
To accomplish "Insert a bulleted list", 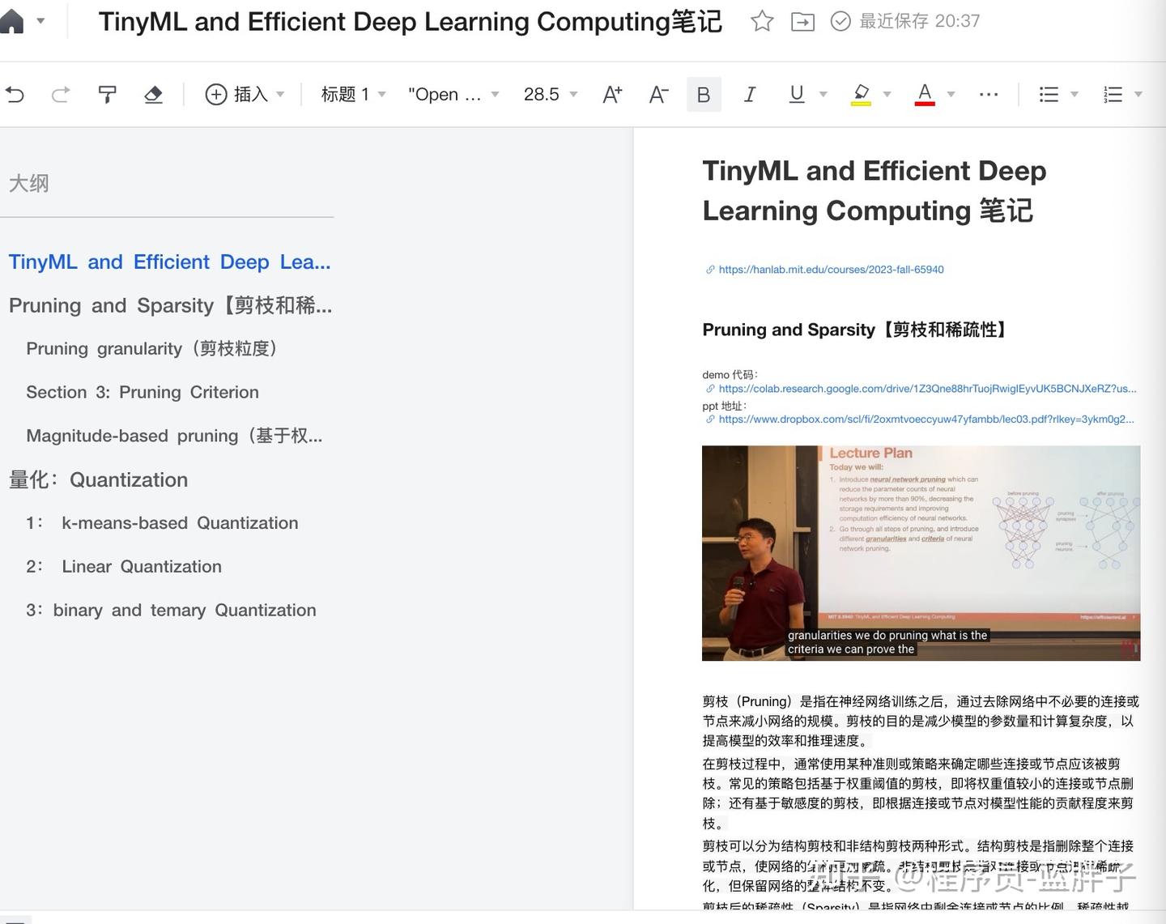I will tap(1049, 95).
